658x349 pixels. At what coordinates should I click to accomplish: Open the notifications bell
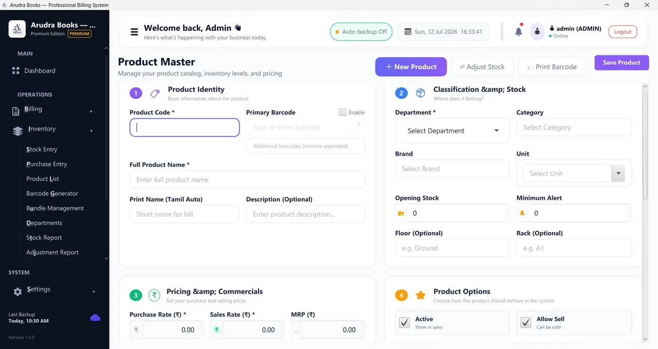pyautogui.click(x=518, y=31)
